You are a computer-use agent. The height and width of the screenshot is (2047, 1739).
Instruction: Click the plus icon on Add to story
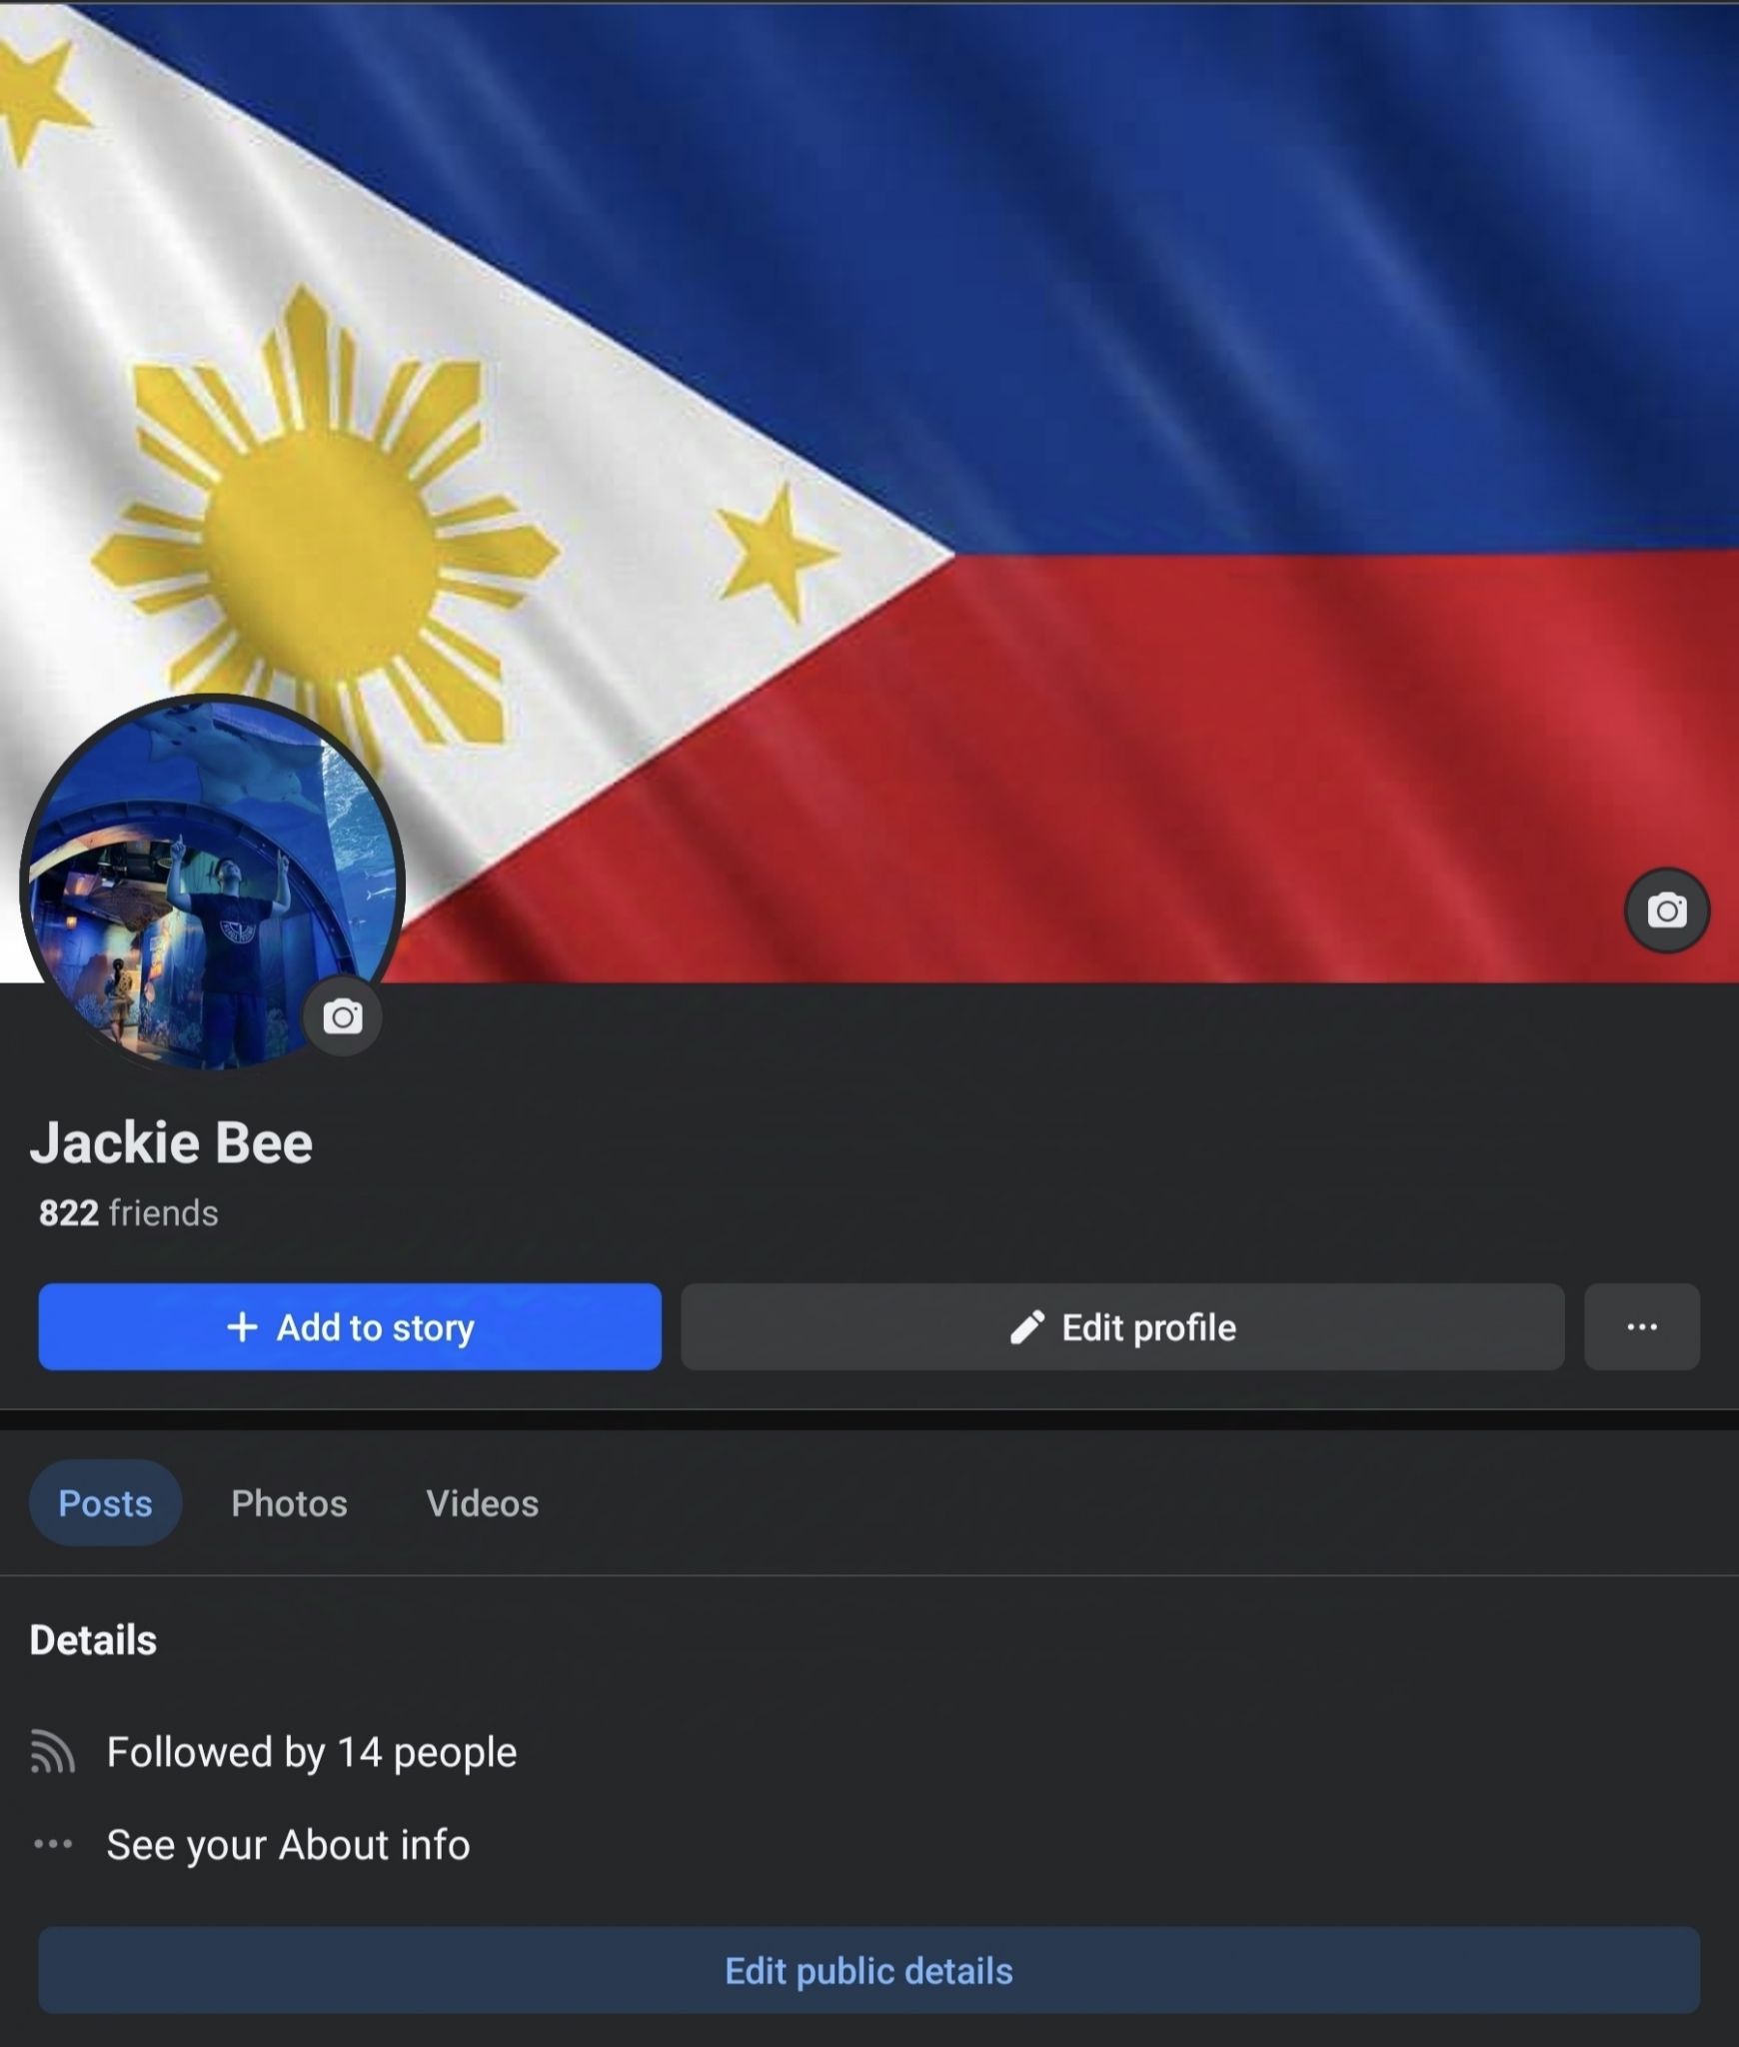242,1327
